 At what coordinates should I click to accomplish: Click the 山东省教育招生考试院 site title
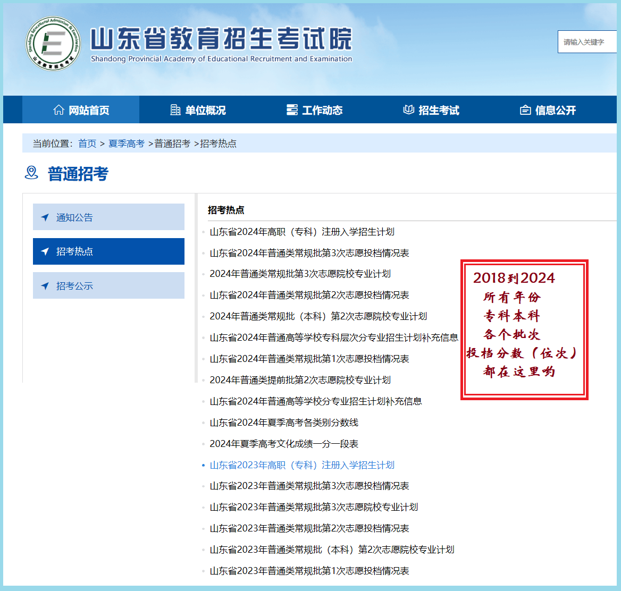[221, 39]
